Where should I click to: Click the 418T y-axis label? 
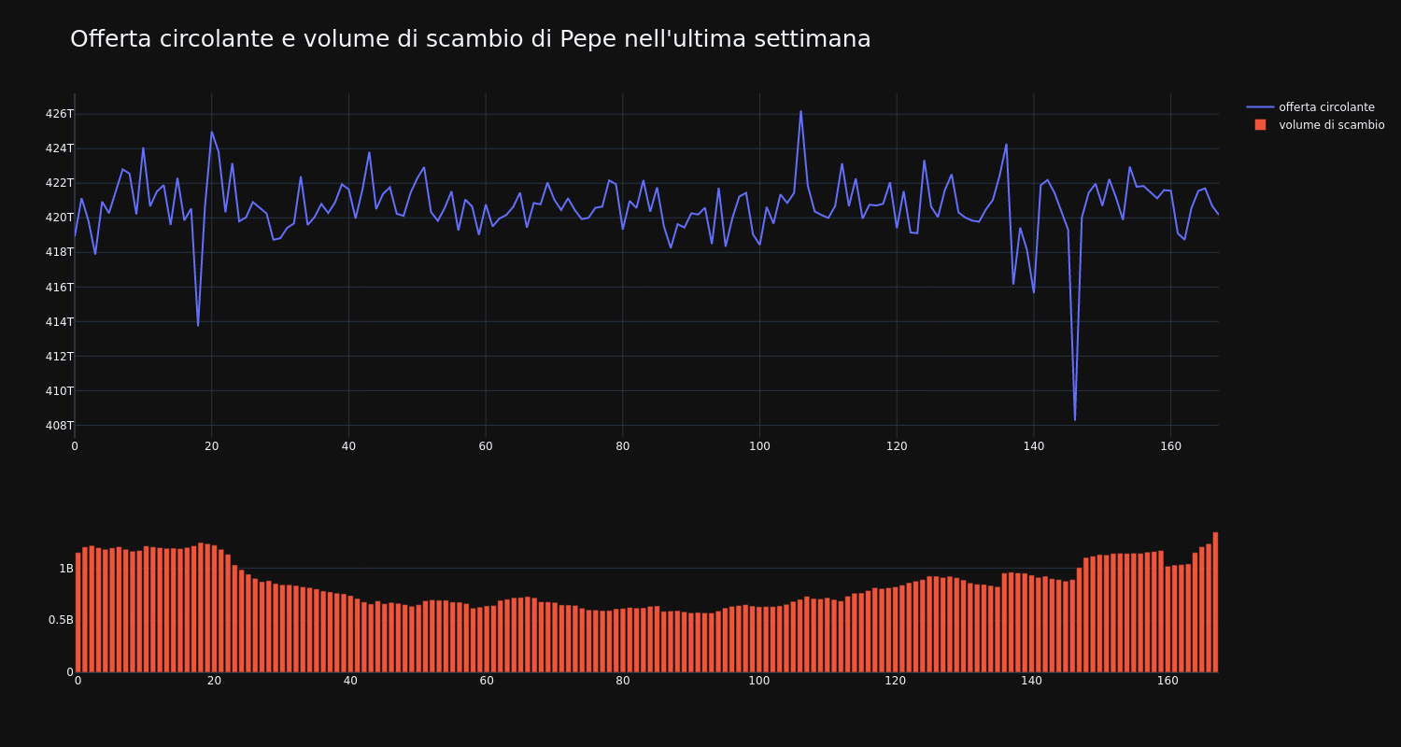point(59,252)
